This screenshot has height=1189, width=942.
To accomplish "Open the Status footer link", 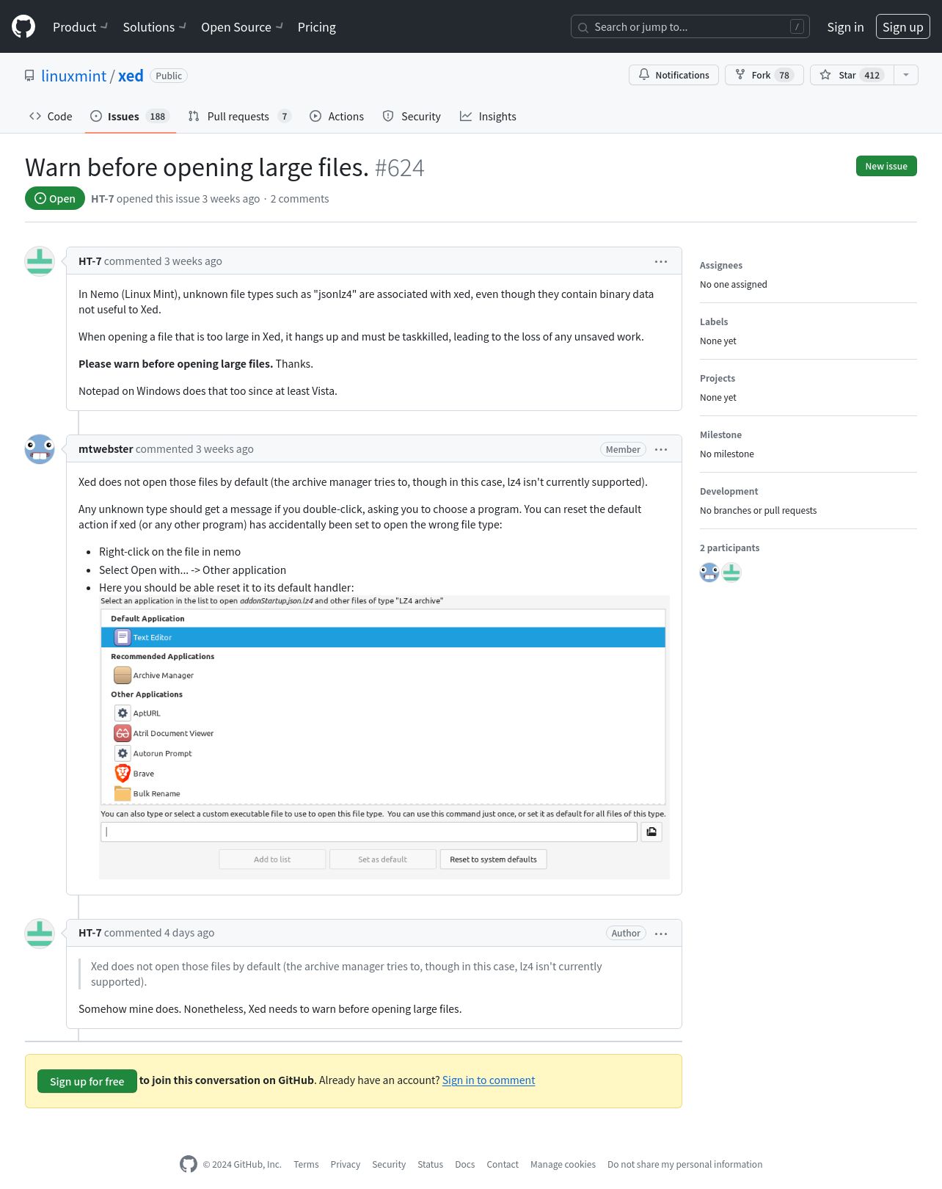I will point(431,1164).
